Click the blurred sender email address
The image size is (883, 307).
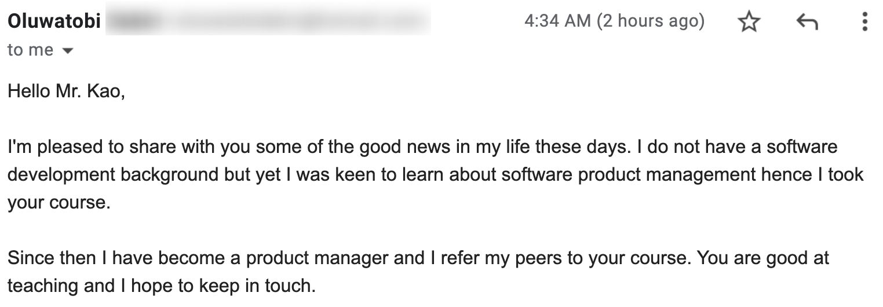click(268, 21)
